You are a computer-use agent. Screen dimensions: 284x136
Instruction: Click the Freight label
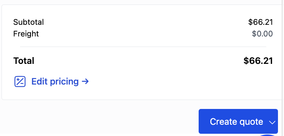point(26,34)
